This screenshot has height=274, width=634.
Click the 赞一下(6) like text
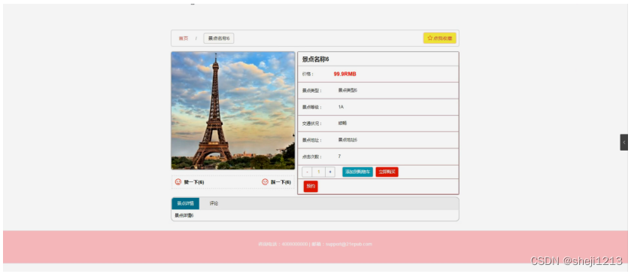coord(194,182)
